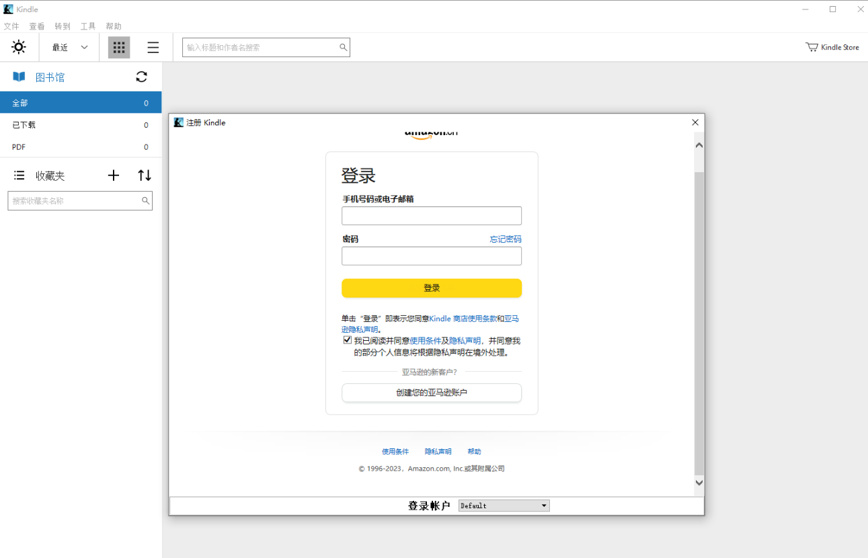This screenshot has width=868, height=558.
Task: Click 创建您的亚马逊账户 button
Action: (x=432, y=393)
